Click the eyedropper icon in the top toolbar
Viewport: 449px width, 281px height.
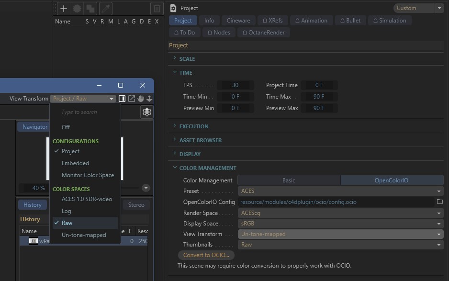pos(105,9)
